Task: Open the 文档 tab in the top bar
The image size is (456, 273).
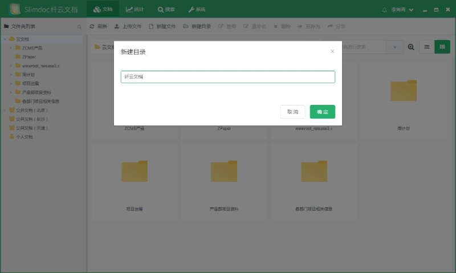Action: tap(103, 10)
